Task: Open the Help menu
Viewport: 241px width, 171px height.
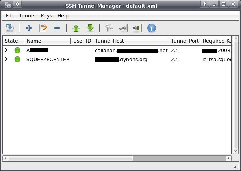Action: tap(63, 16)
